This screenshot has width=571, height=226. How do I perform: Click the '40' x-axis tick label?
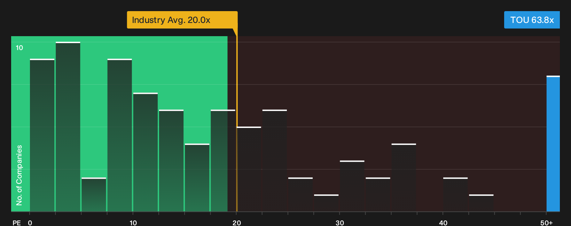(443, 223)
